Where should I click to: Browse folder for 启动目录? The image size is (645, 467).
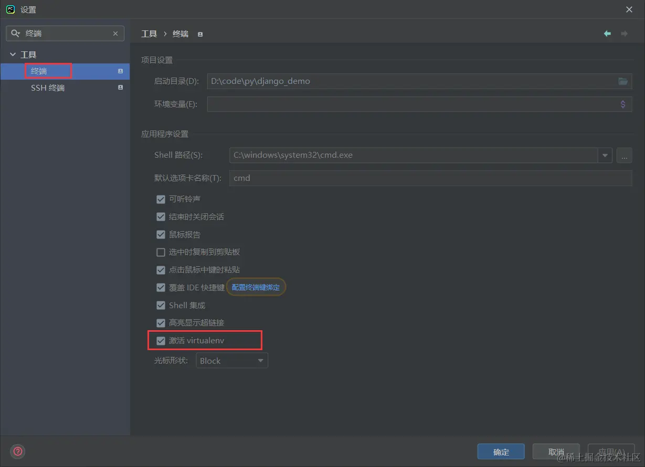tap(623, 81)
